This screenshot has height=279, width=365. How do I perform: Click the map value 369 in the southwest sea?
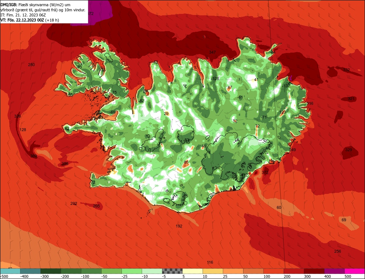pyautogui.click(x=34, y=156)
